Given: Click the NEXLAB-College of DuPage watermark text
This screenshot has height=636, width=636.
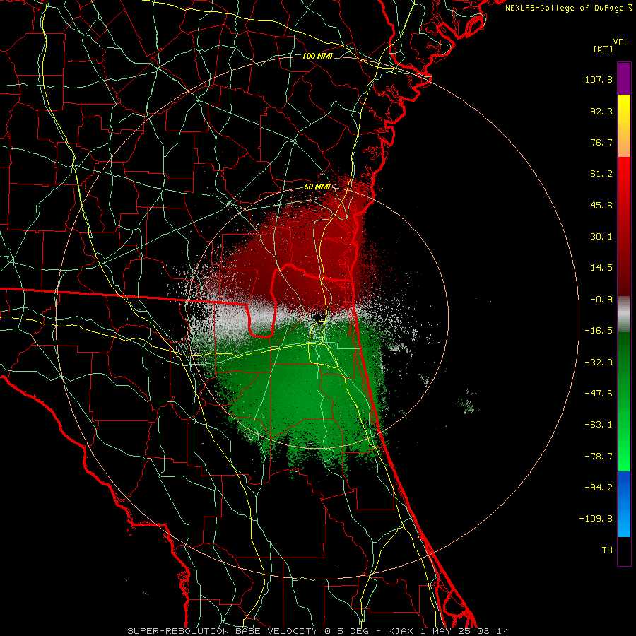Looking at the screenshot, I should tap(568, 8).
